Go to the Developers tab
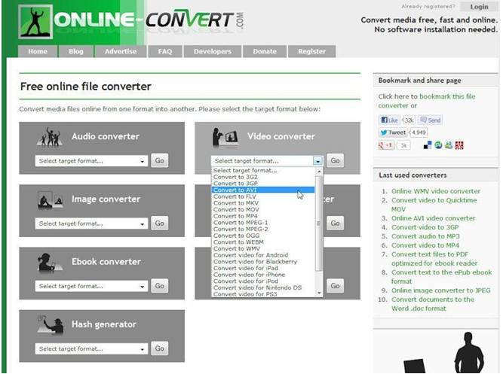 point(212,52)
